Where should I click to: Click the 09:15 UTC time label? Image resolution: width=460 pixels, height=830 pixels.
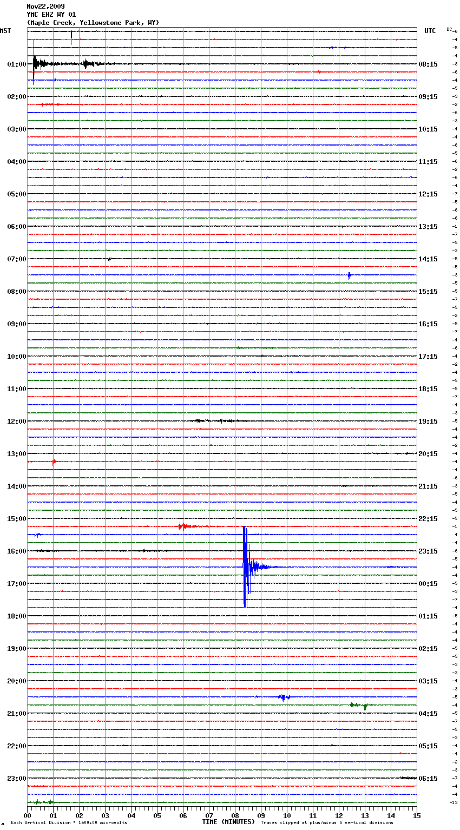point(428,96)
